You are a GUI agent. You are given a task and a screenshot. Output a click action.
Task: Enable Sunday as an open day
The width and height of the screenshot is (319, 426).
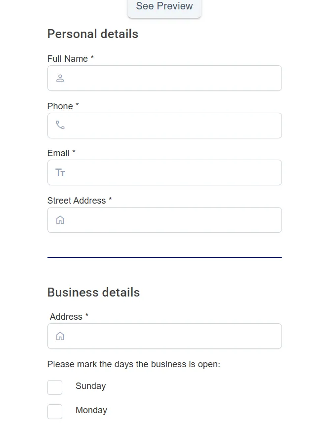55,387
